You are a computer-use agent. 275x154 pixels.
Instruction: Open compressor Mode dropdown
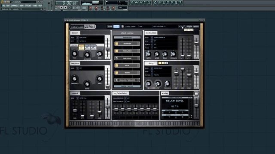[x=77, y=68]
